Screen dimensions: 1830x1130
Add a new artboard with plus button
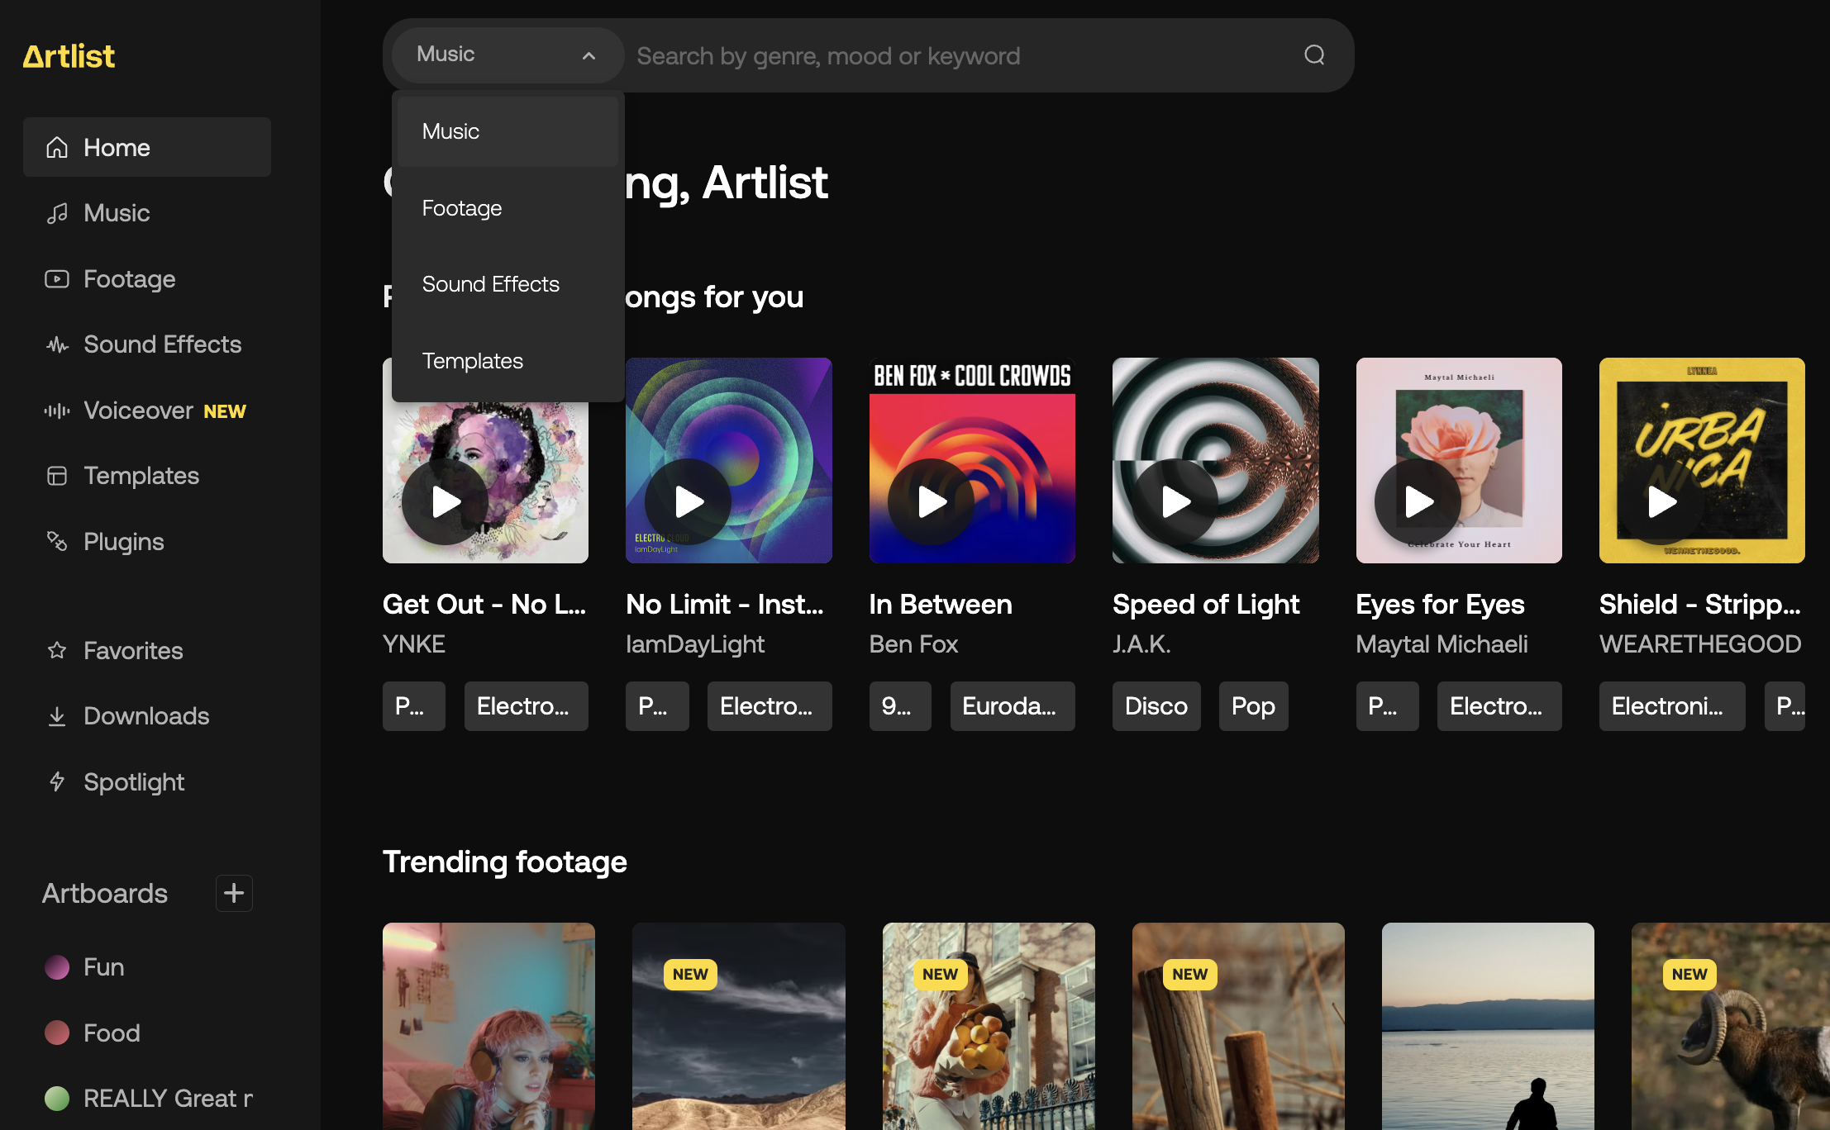click(x=234, y=893)
